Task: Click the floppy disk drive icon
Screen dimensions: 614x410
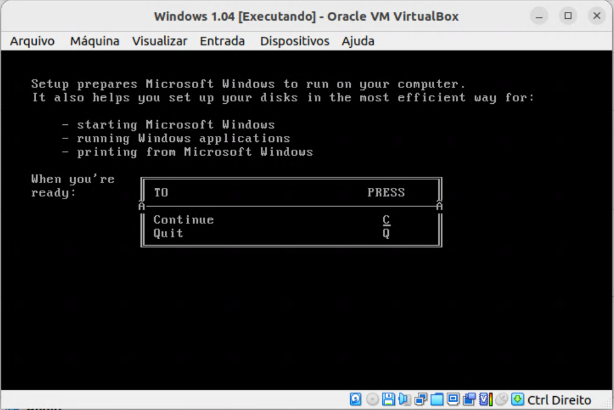Action: (x=389, y=399)
